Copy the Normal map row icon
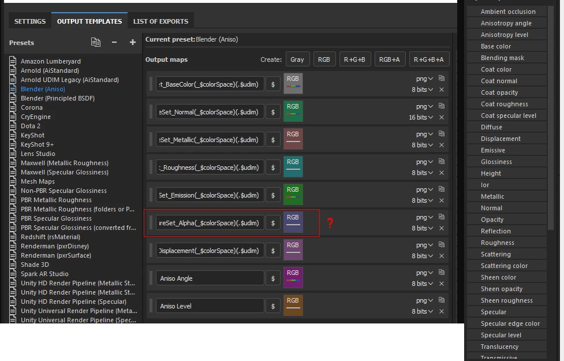564x361 pixels. tap(442, 106)
